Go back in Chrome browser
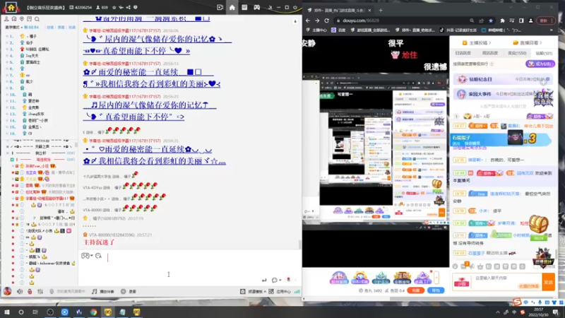The image size is (565, 318). click(x=308, y=20)
